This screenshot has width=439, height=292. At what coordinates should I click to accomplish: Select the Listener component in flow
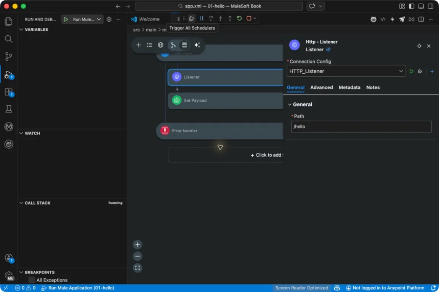[225, 77]
